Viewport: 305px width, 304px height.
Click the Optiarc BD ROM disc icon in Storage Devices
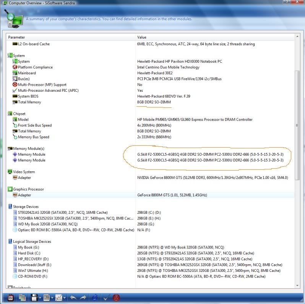tap(15, 230)
